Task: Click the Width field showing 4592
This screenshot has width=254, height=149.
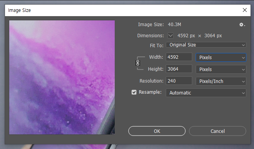Action: pyautogui.click(x=179, y=57)
